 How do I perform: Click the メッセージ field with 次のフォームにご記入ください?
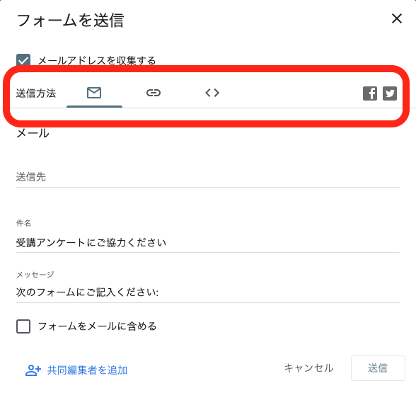click(x=208, y=292)
